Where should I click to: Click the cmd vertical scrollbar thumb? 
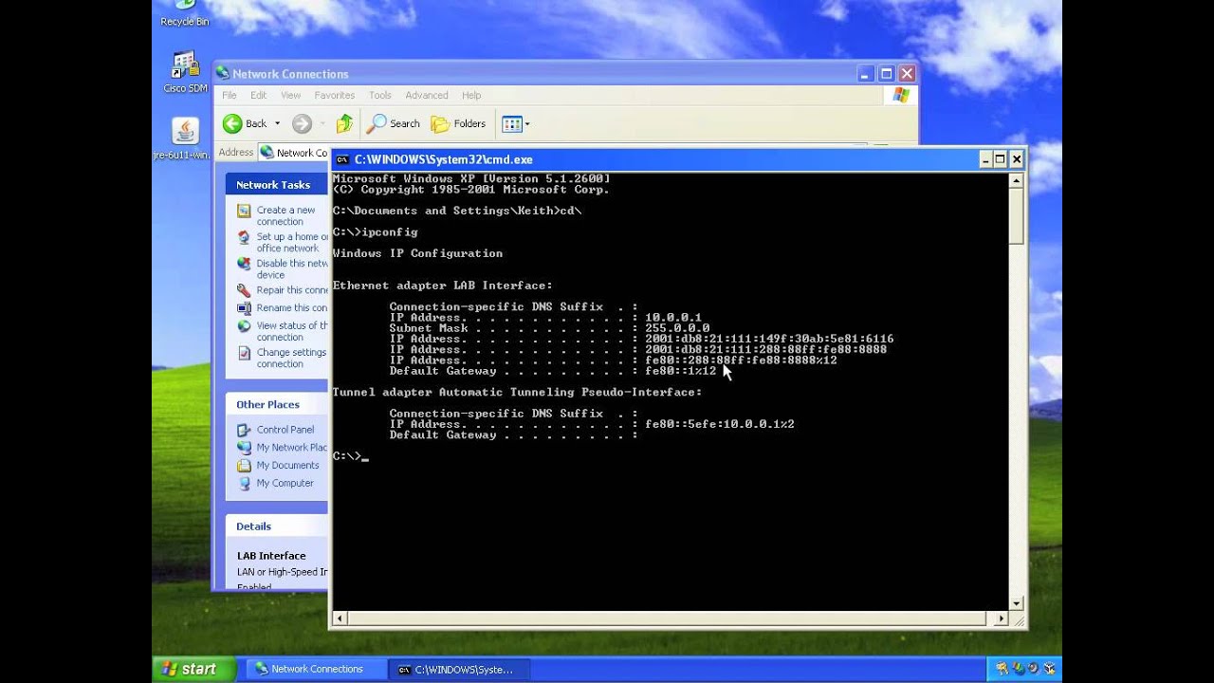pyautogui.click(x=1017, y=215)
